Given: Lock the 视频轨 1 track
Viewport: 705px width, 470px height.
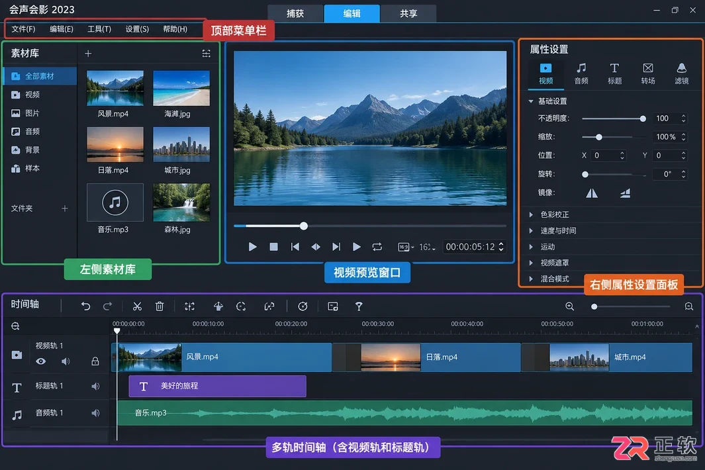Looking at the screenshot, I should click(x=95, y=361).
